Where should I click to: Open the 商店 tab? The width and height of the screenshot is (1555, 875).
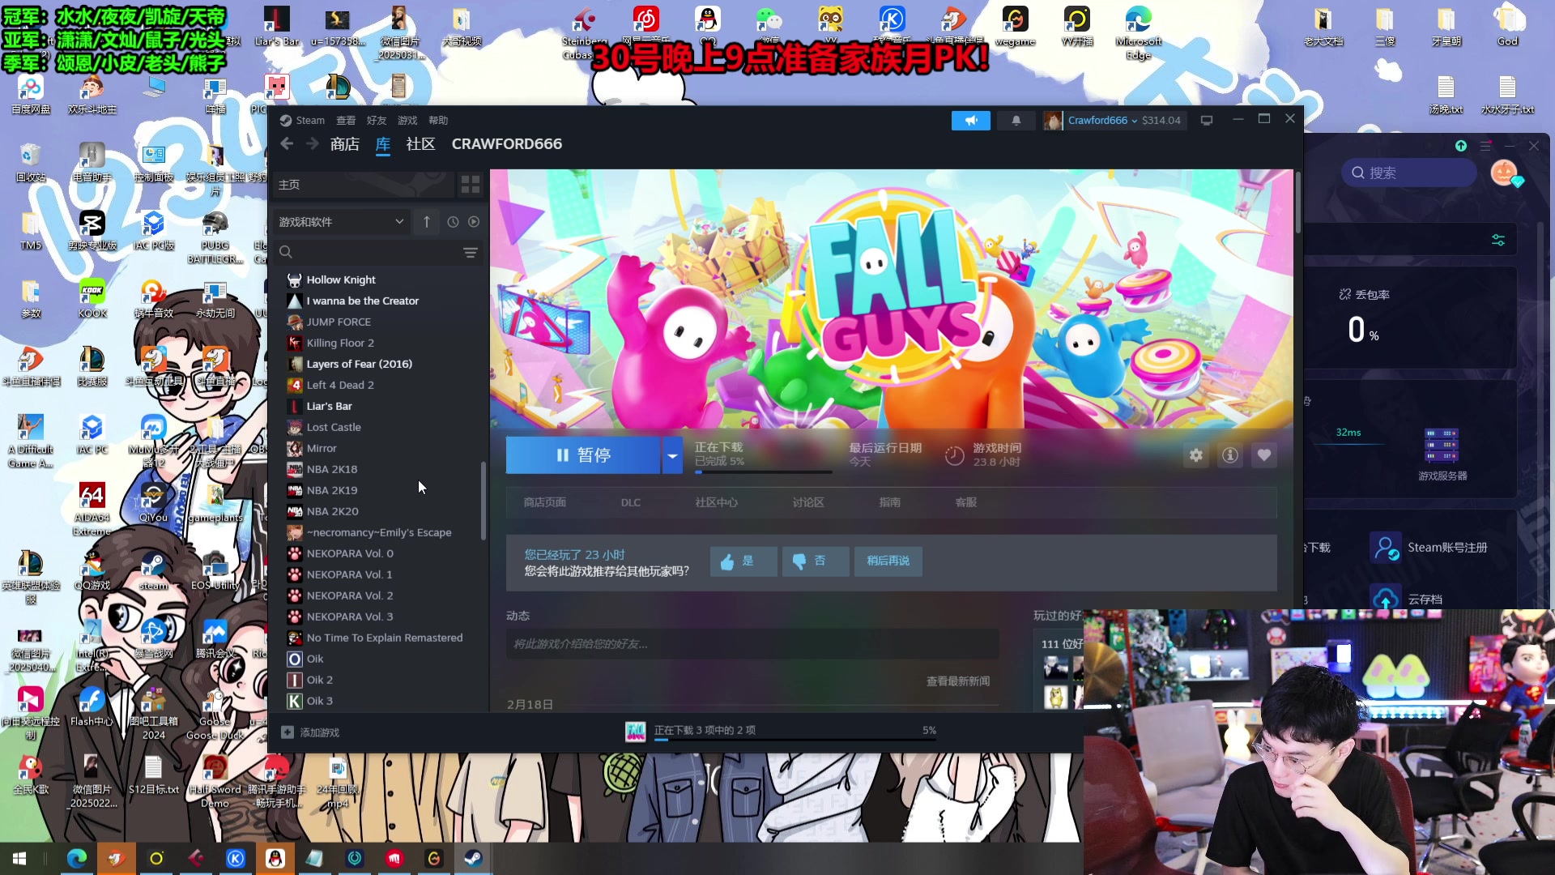345,144
